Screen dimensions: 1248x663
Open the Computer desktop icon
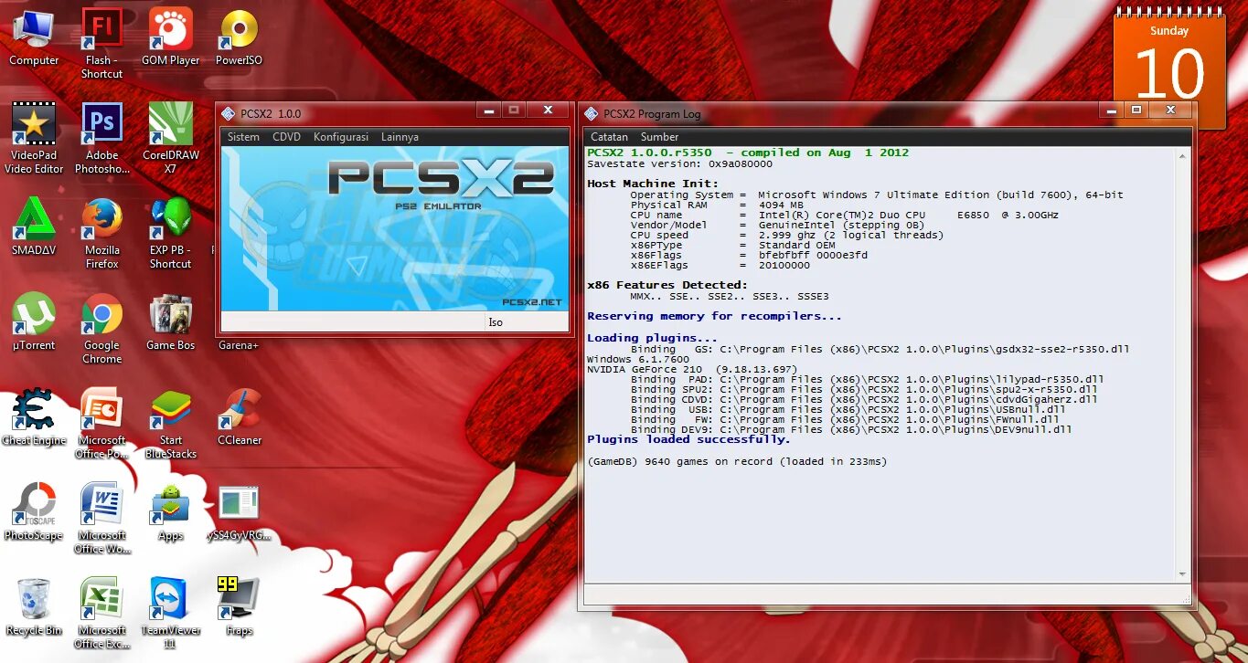click(34, 29)
